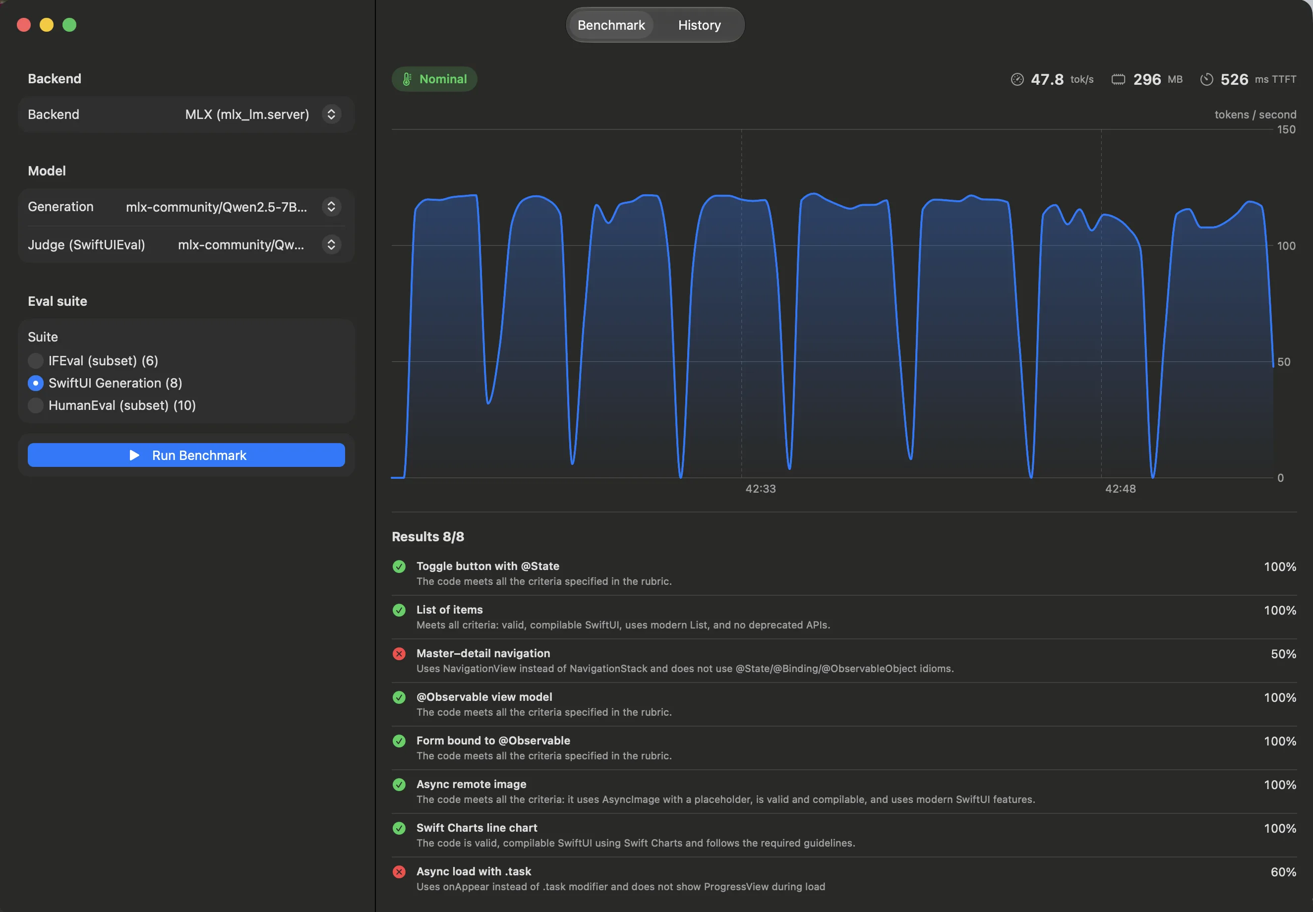Click mlx-community/Qwen2.5-7B generation model value
This screenshot has width=1313, height=912.
click(216, 207)
